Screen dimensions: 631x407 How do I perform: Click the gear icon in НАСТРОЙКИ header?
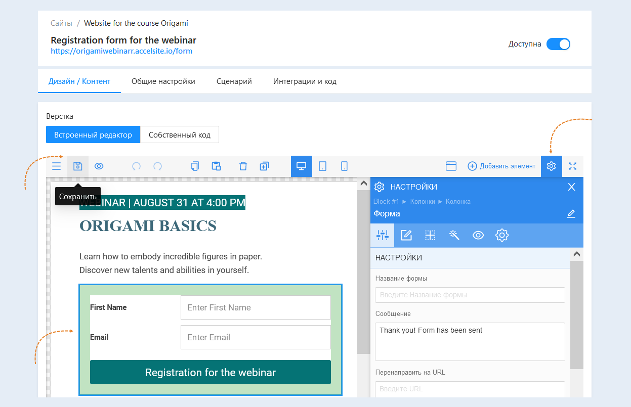[x=379, y=187]
